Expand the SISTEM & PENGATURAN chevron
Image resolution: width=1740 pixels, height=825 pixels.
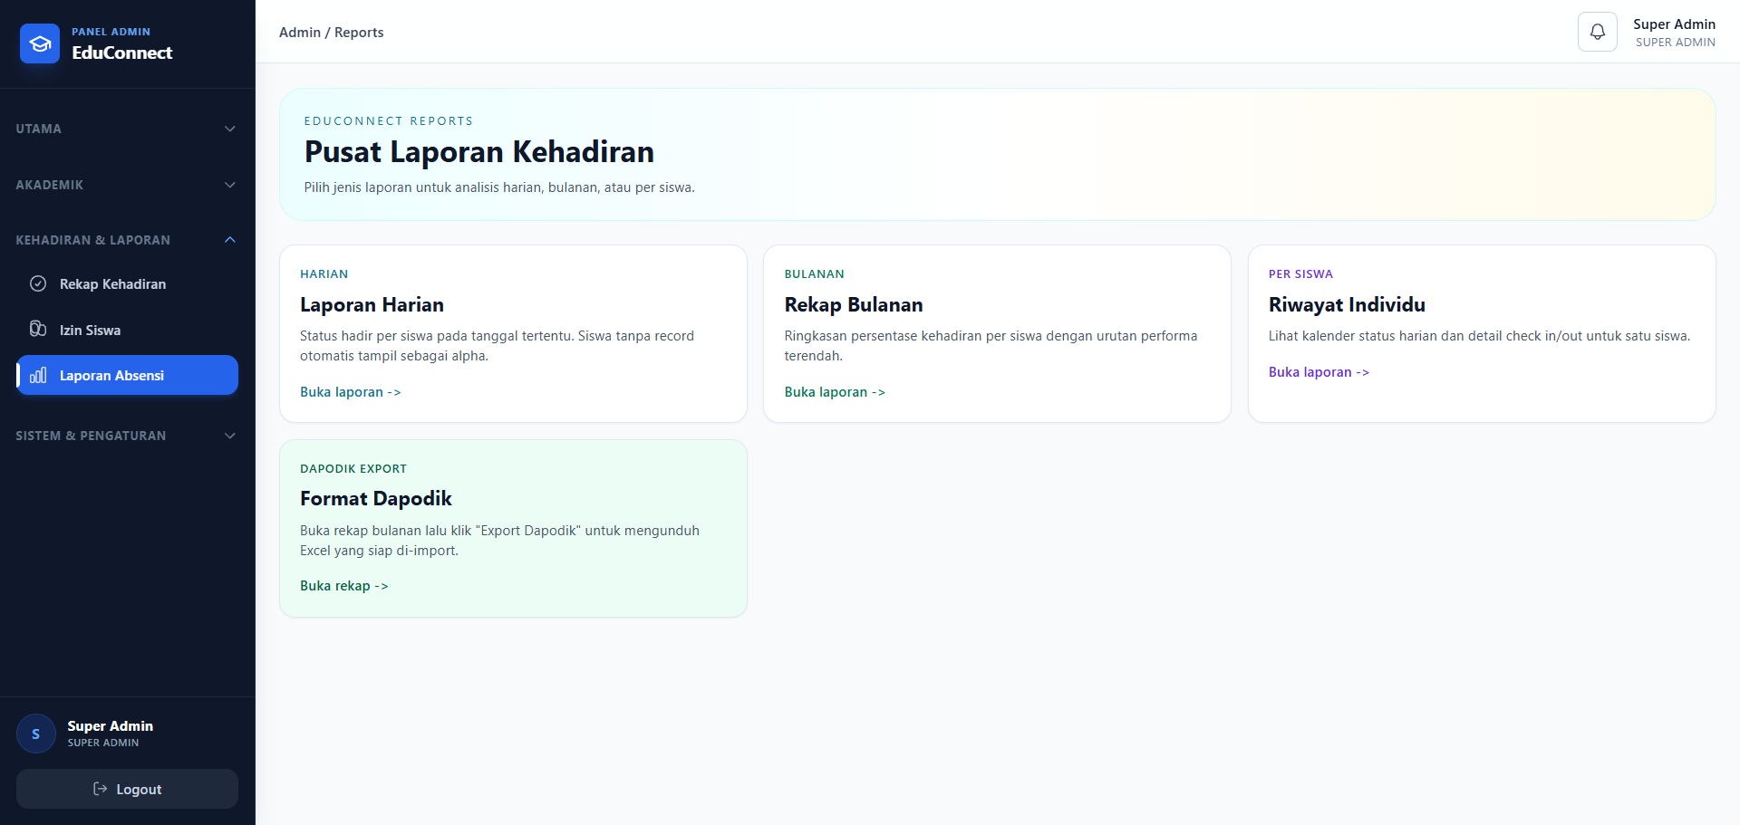[230, 436]
